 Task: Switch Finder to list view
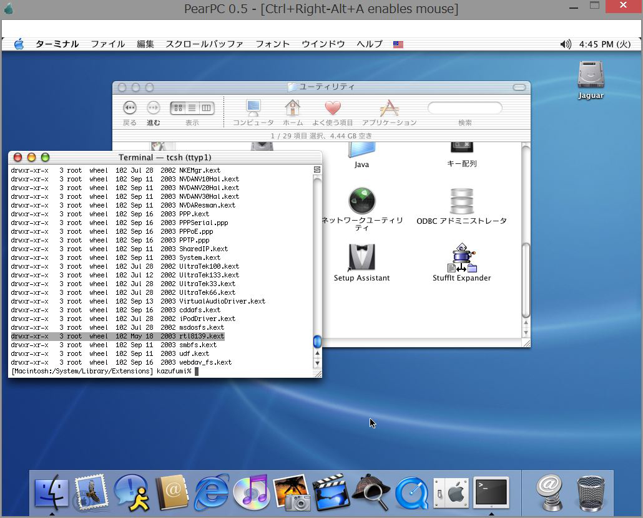tap(192, 108)
